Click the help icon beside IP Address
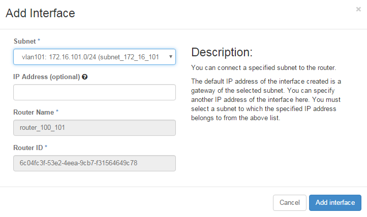 coord(84,77)
